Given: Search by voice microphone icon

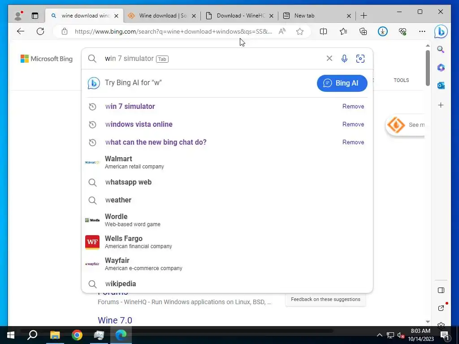Looking at the screenshot, I should click(x=345, y=59).
